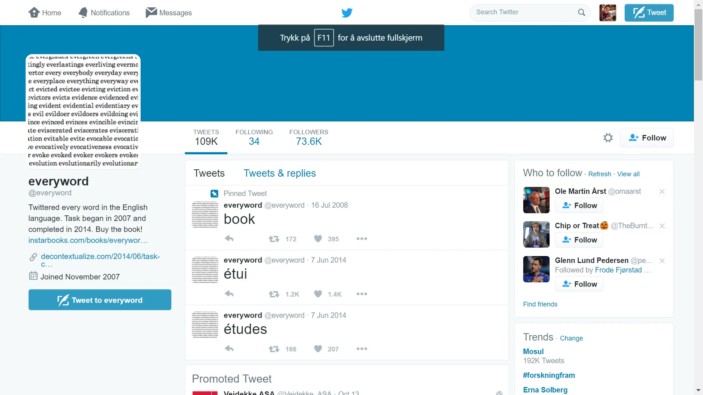Reply to the 'book' tweet

pyautogui.click(x=229, y=239)
